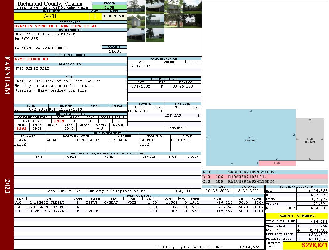Select the bottom-left equipment shed photo
Image resolution: width=329 pixels, height=250 pixels.
coord(136,35)
